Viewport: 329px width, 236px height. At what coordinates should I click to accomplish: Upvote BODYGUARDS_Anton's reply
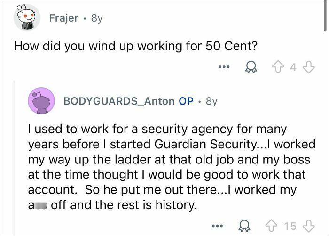coord(272,226)
